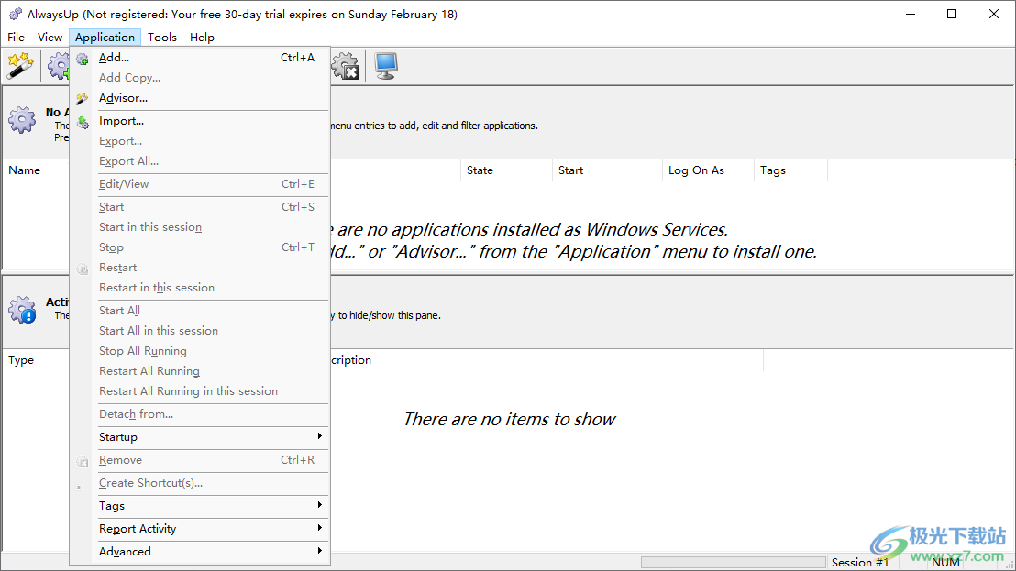Click the Remove icon in menu
The image size is (1016, 571).
click(x=83, y=461)
